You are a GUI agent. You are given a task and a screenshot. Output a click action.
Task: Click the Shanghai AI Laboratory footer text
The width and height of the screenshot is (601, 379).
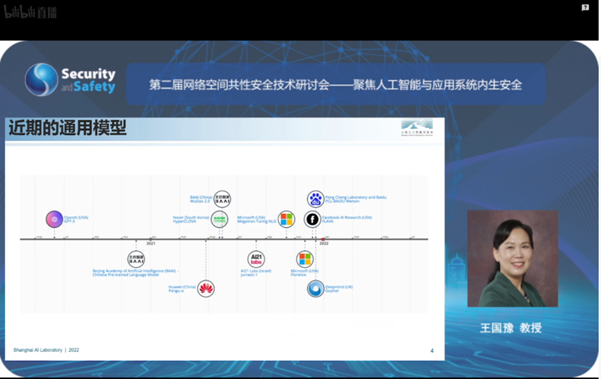click(x=46, y=350)
